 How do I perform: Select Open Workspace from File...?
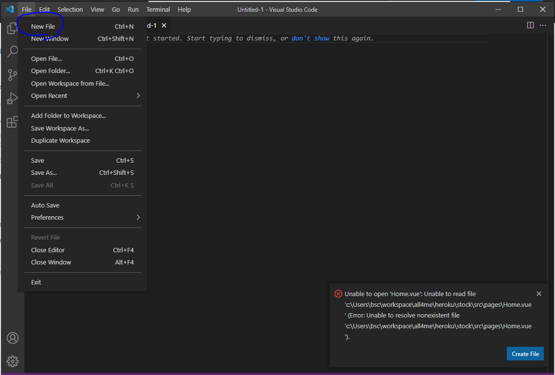click(82, 84)
